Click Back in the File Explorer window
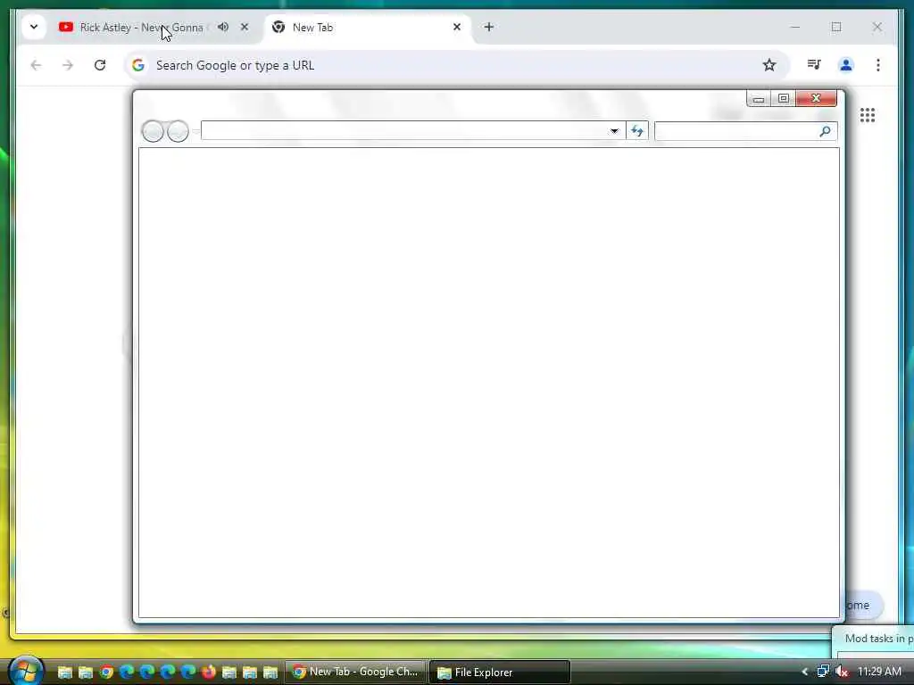Viewport: 914px width, 685px height. tap(153, 131)
